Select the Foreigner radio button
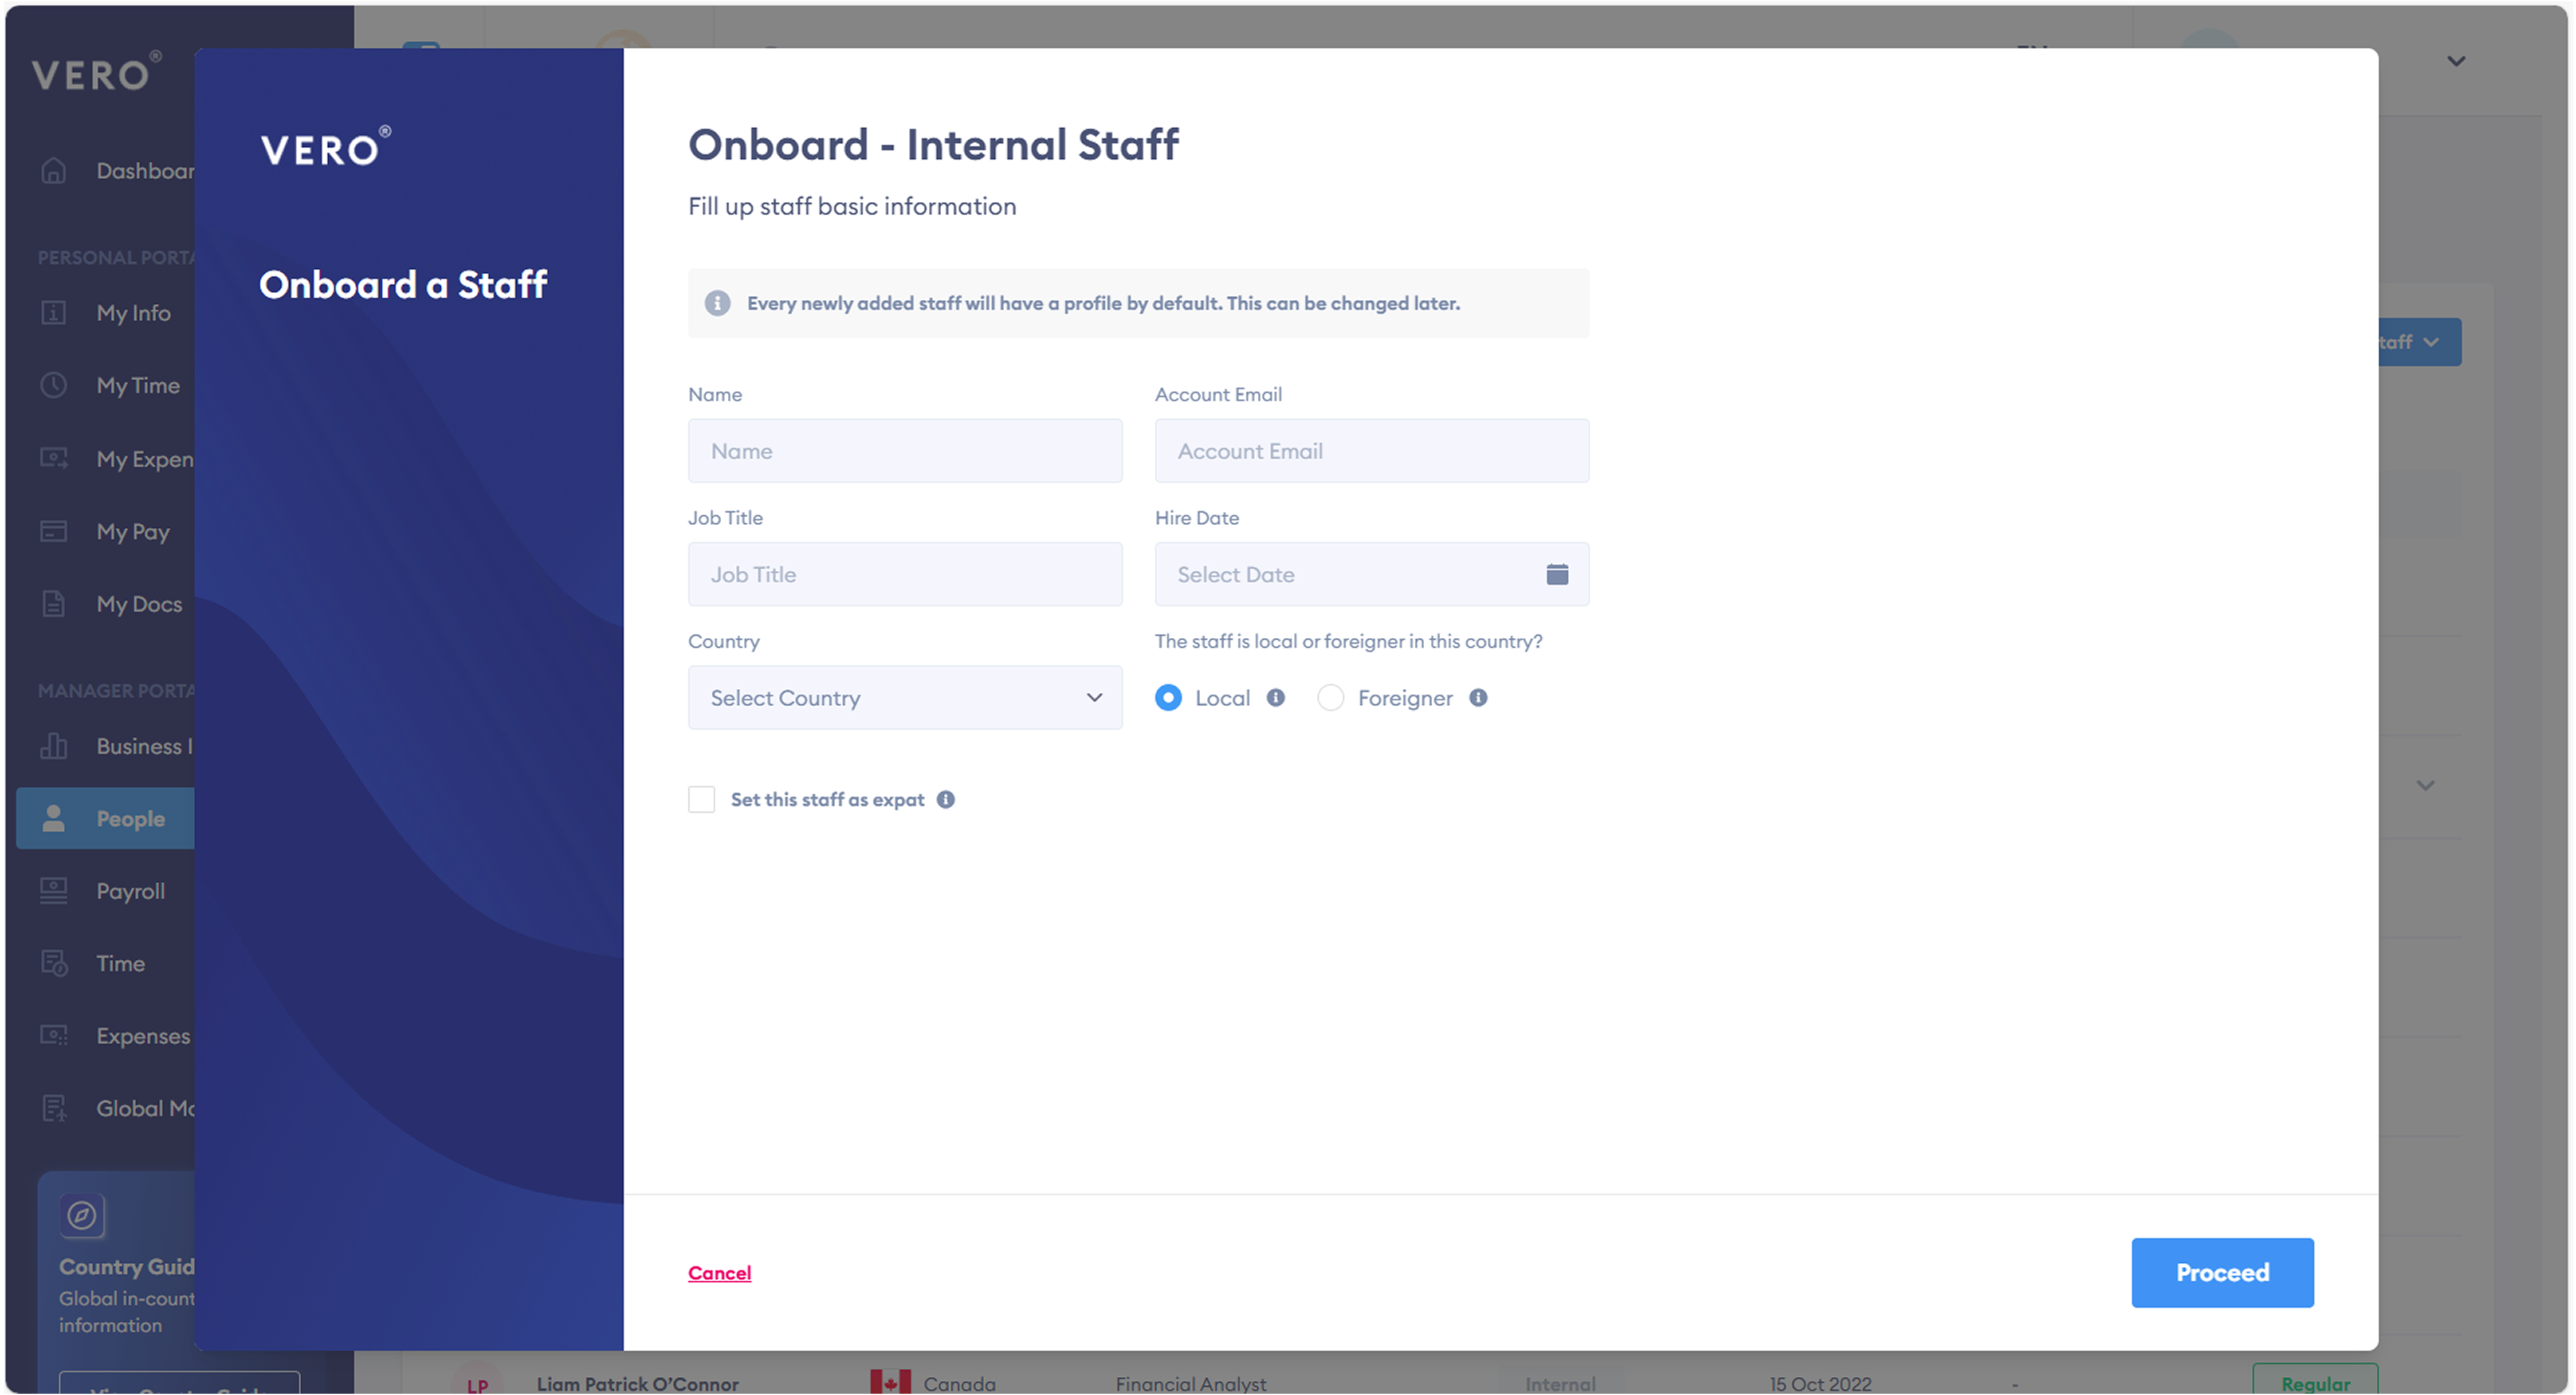 tap(1330, 698)
